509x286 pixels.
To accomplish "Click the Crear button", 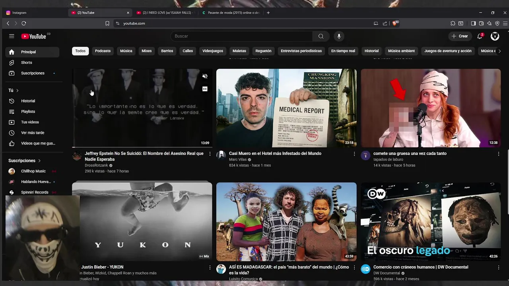I will [460, 36].
